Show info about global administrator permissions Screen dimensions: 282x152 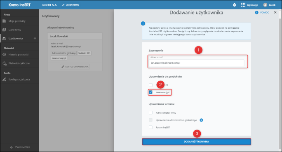(202, 120)
